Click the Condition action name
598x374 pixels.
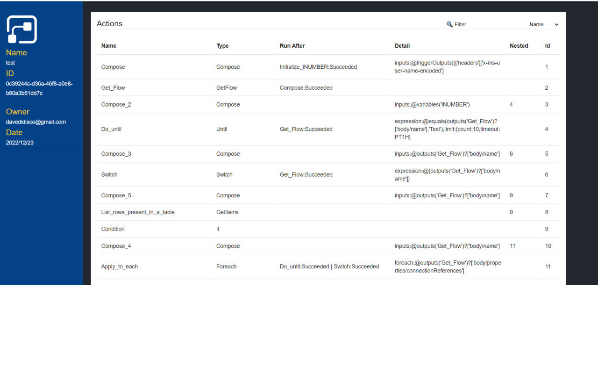point(113,229)
